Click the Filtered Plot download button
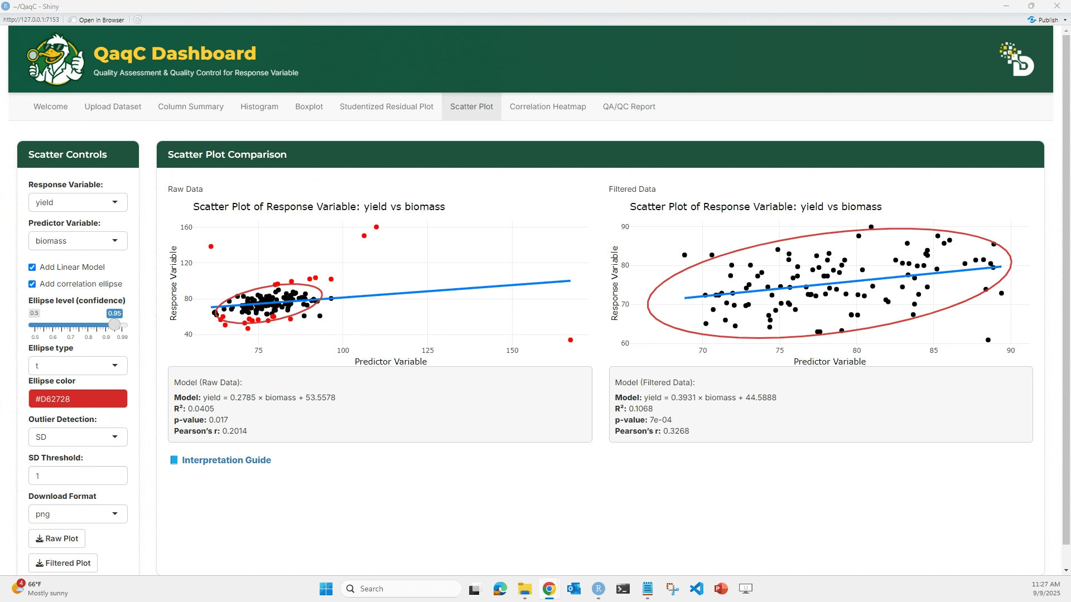Viewport: 1071px width, 602px height. [63, 563]
